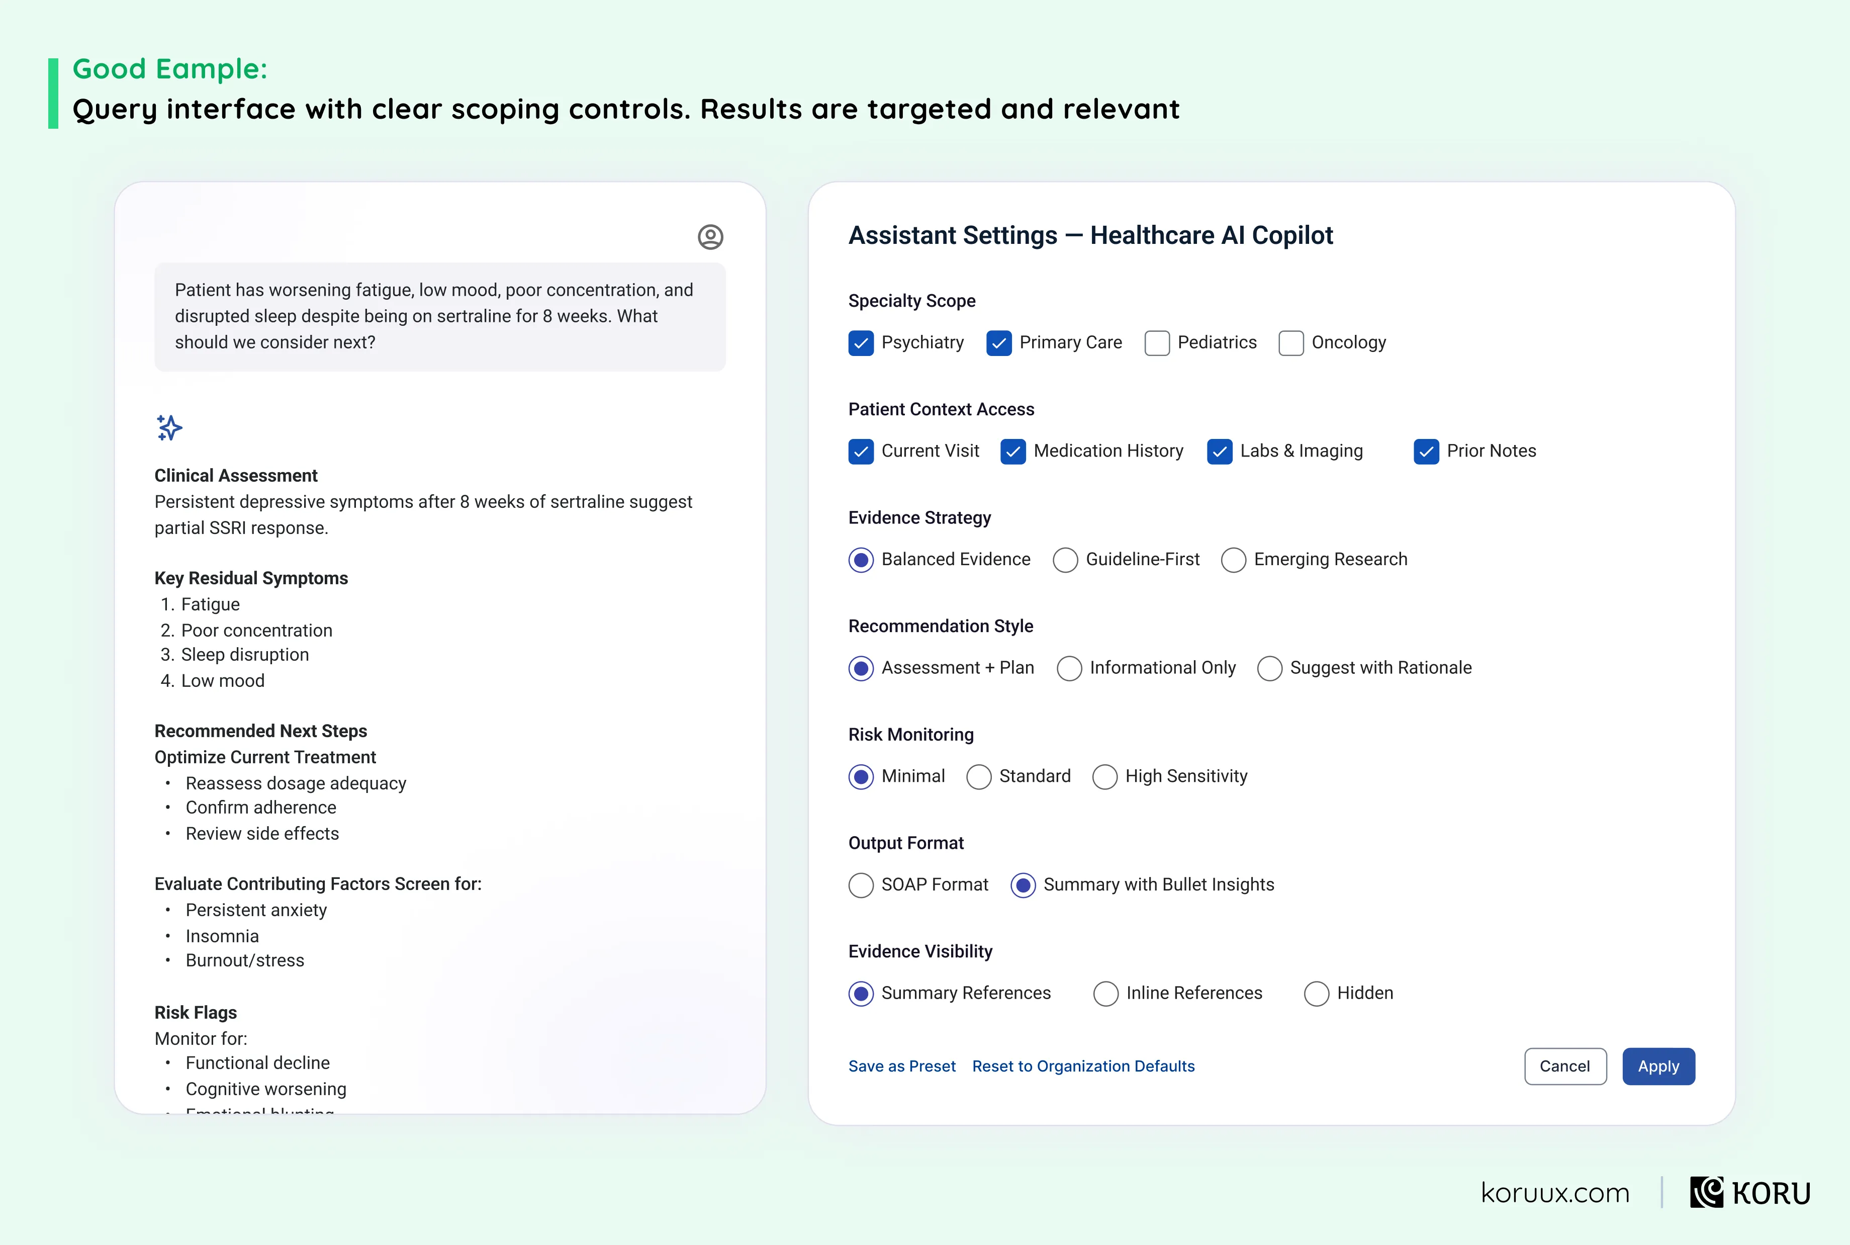Apply the assistant settings
The image size is (1850, 1245).
coord(1659,1066)
